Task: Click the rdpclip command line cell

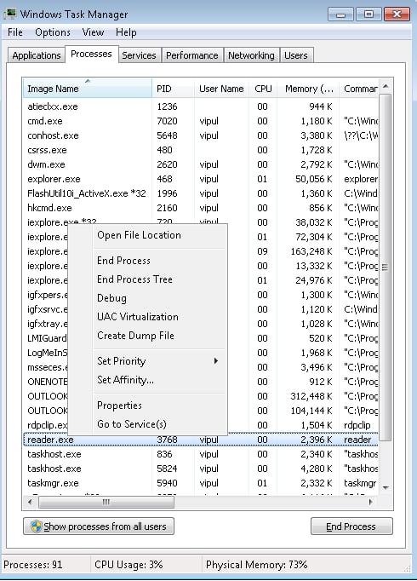Action: [357, 425]
